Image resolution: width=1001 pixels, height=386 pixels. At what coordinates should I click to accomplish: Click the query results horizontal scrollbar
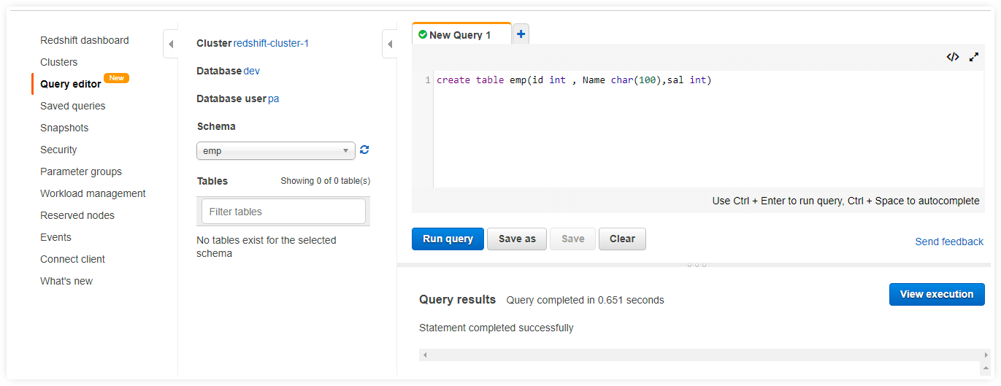701,355
